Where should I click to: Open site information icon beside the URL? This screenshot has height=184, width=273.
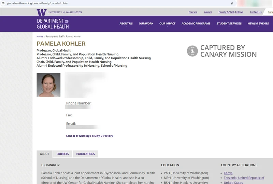coord(3,3)
